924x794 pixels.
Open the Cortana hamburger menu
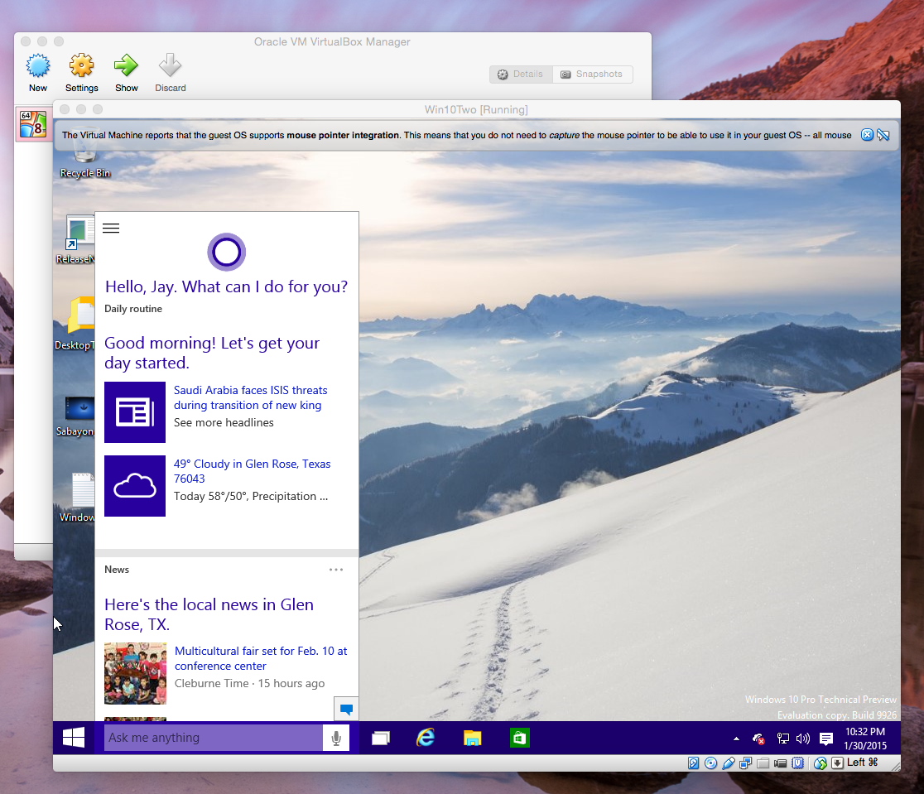pyautogui.click(x=111, y=229)
